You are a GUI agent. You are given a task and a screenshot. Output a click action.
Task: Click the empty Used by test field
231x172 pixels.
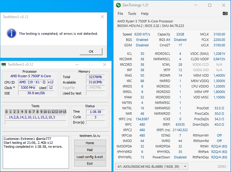(95, 93)
